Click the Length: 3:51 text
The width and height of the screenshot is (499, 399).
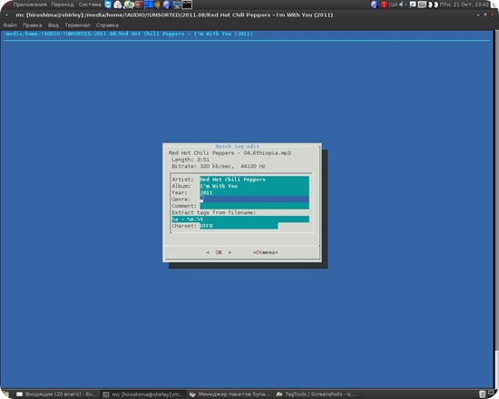[191, 160]
